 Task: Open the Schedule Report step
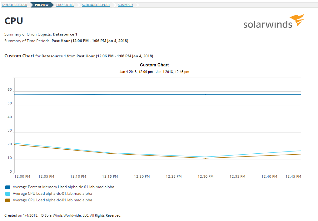click(x=96, y=5)
